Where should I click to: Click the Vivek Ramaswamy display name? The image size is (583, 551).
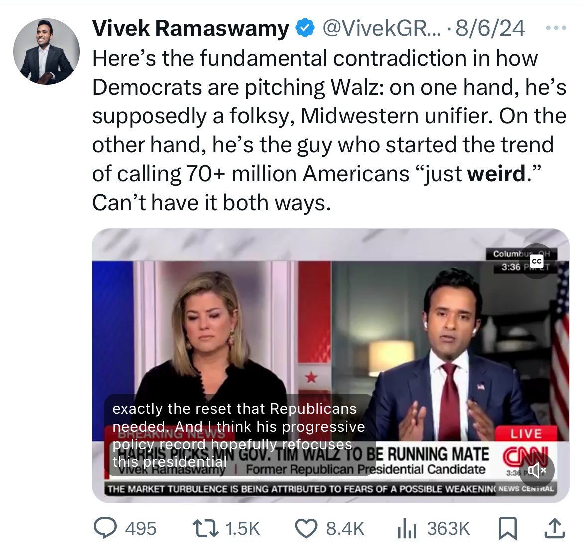coord(190,28)
